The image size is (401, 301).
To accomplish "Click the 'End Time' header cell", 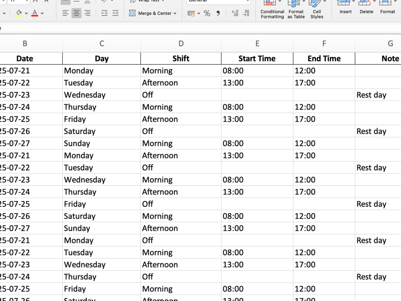I will point(324,59).
